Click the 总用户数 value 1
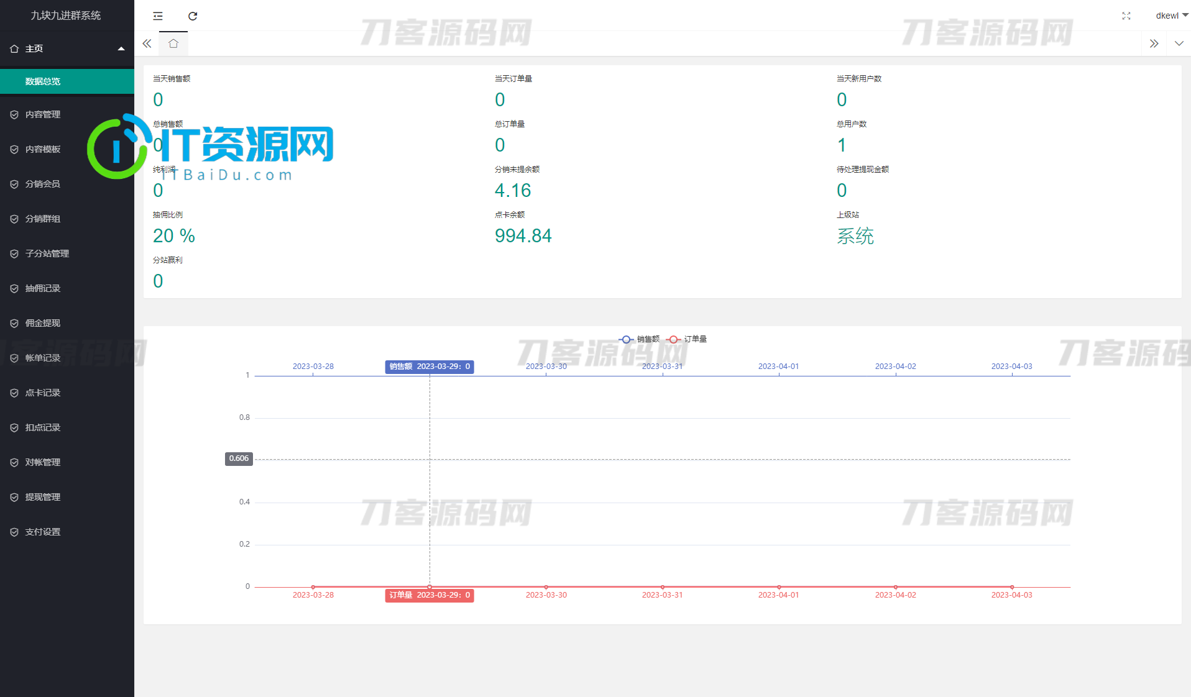This screenshot has width=1191, height=697. click(842, 145)
